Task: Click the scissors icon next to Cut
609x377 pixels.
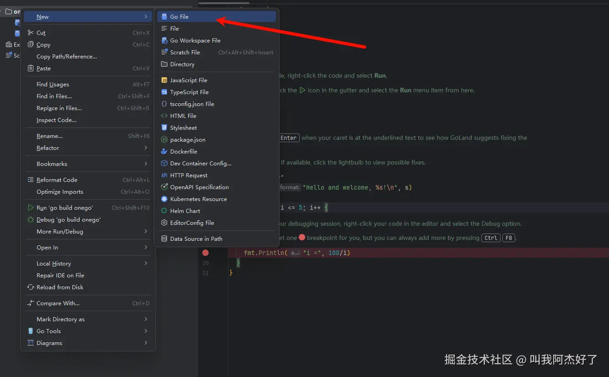Action: [x=31, y=32]
